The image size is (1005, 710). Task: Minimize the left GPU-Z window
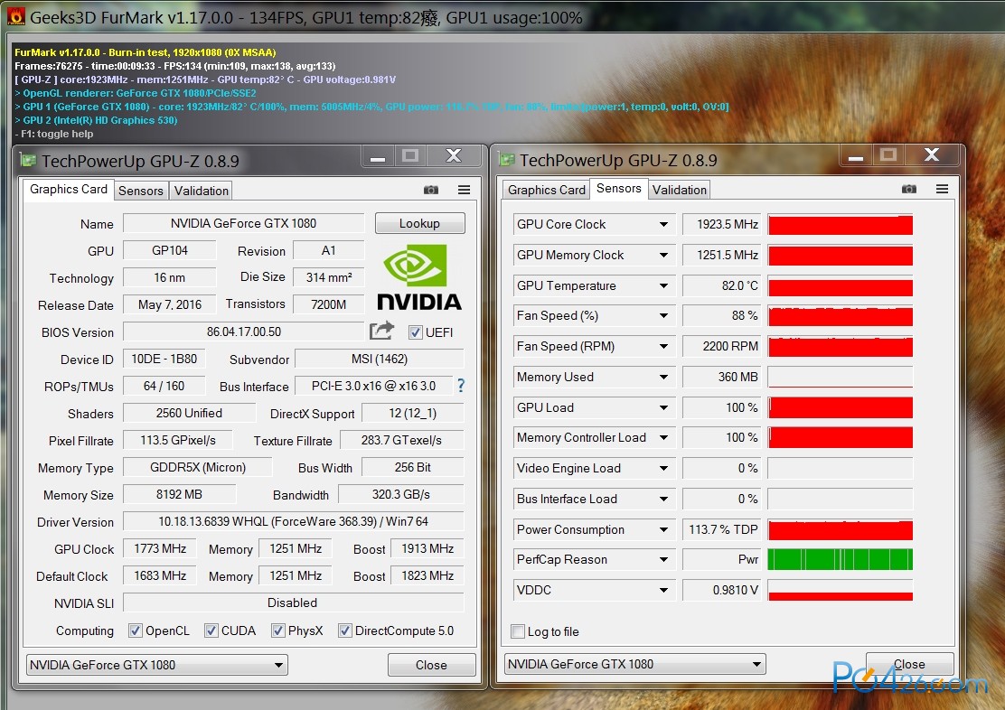(x=378, y=155)
